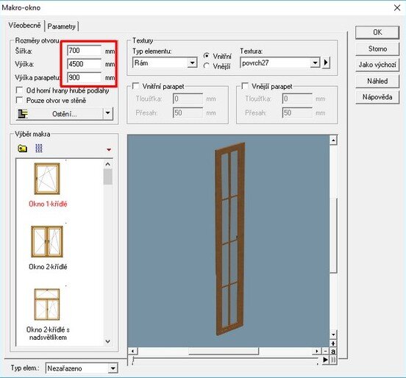Image resolution: width=406 pixels, height=378 pixels.
Task: Click the arrow button next to Textura field
Action: [326, 63]
